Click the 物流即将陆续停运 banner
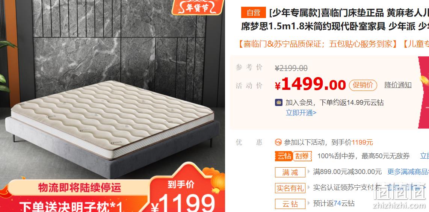 point(79,188)
